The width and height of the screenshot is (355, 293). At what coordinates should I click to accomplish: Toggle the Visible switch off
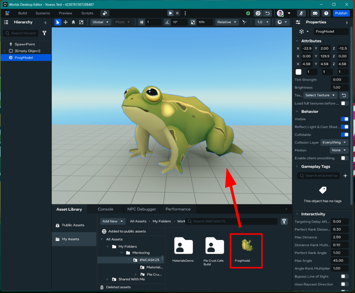pos(344,119)
